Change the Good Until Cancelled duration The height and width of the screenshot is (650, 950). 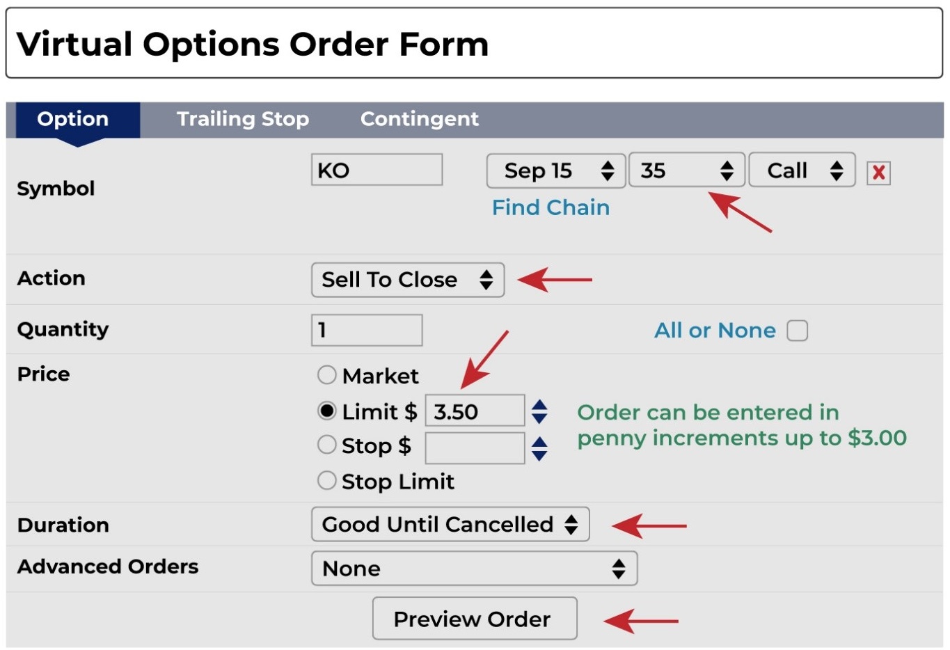(x=450, y=525)
